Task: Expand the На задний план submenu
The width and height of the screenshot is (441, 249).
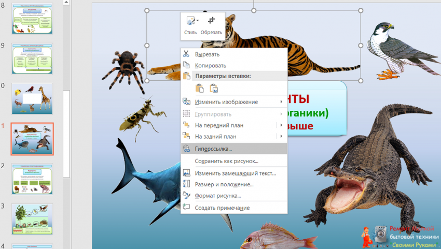Action: click(281, 137)
